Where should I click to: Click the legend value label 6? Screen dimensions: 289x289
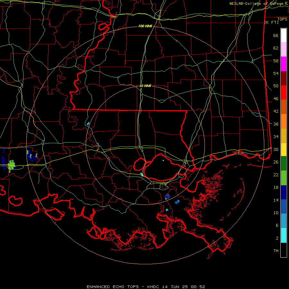[277, 225]
